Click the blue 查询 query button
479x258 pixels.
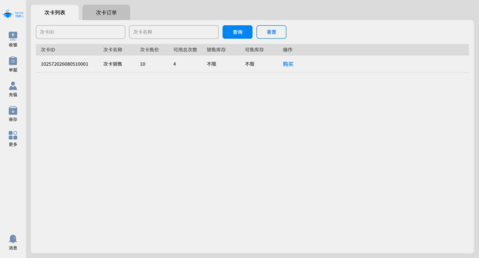(x=237, y=32)
